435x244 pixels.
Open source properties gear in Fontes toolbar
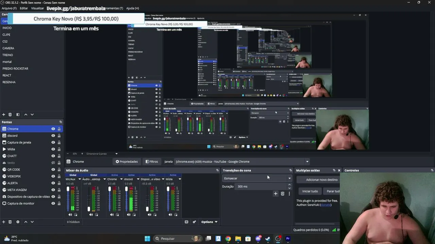tap(18, 222)
